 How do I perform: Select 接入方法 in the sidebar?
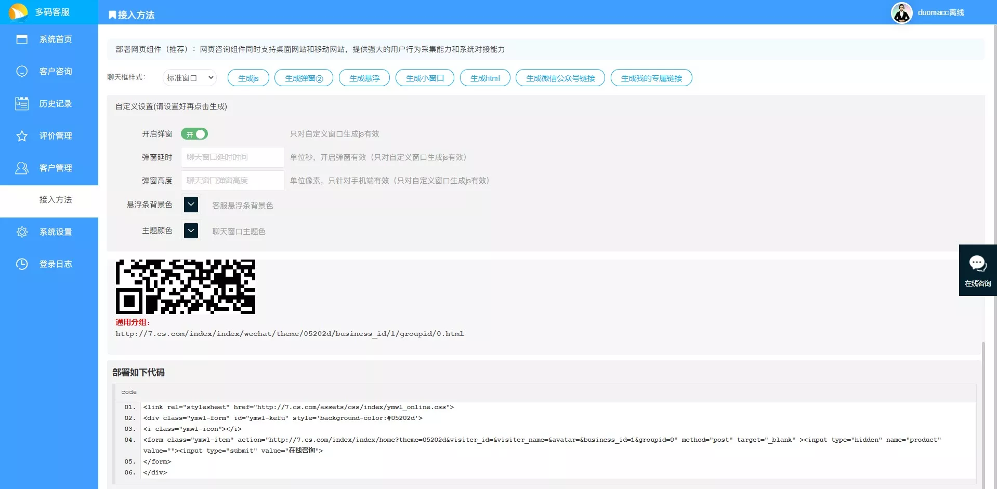[x=56, y=200]
